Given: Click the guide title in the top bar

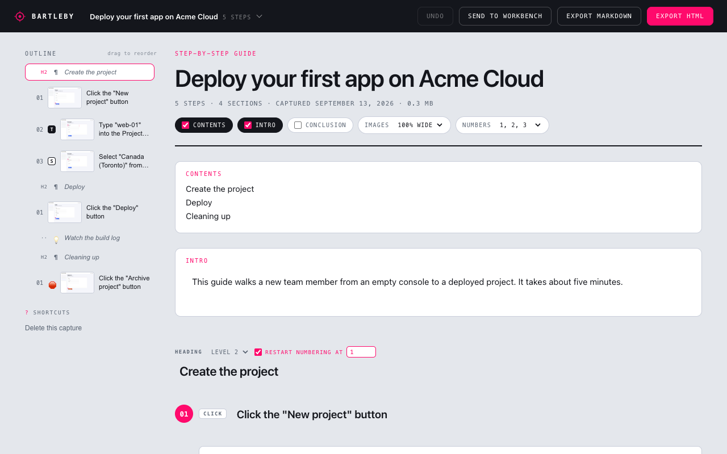Looking at the screenshot, I should click(154, 17).
